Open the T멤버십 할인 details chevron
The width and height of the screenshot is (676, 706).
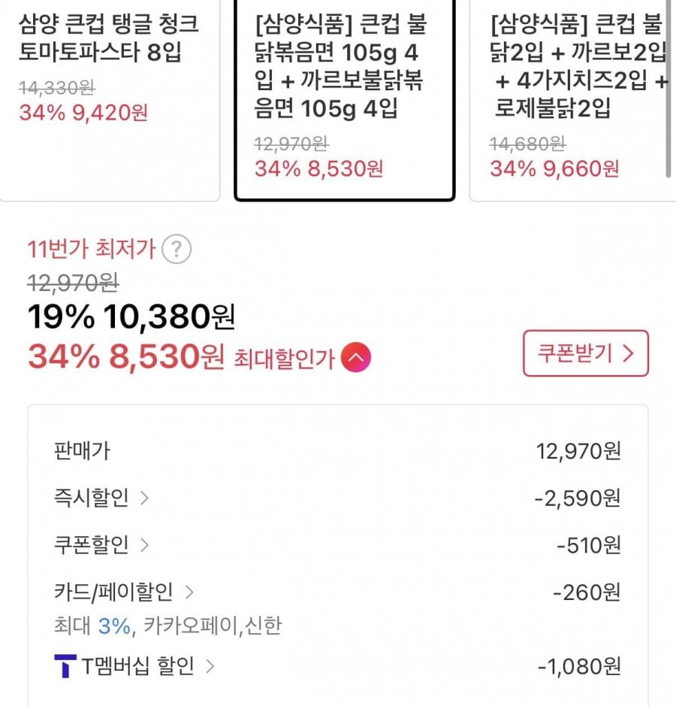[210, 666]
